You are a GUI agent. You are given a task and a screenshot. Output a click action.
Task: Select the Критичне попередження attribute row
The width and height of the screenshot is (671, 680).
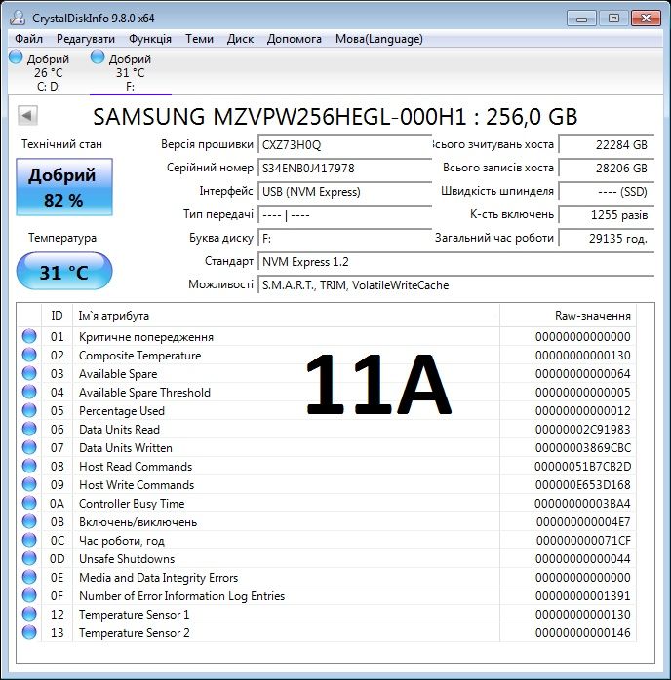click(327, 336)
